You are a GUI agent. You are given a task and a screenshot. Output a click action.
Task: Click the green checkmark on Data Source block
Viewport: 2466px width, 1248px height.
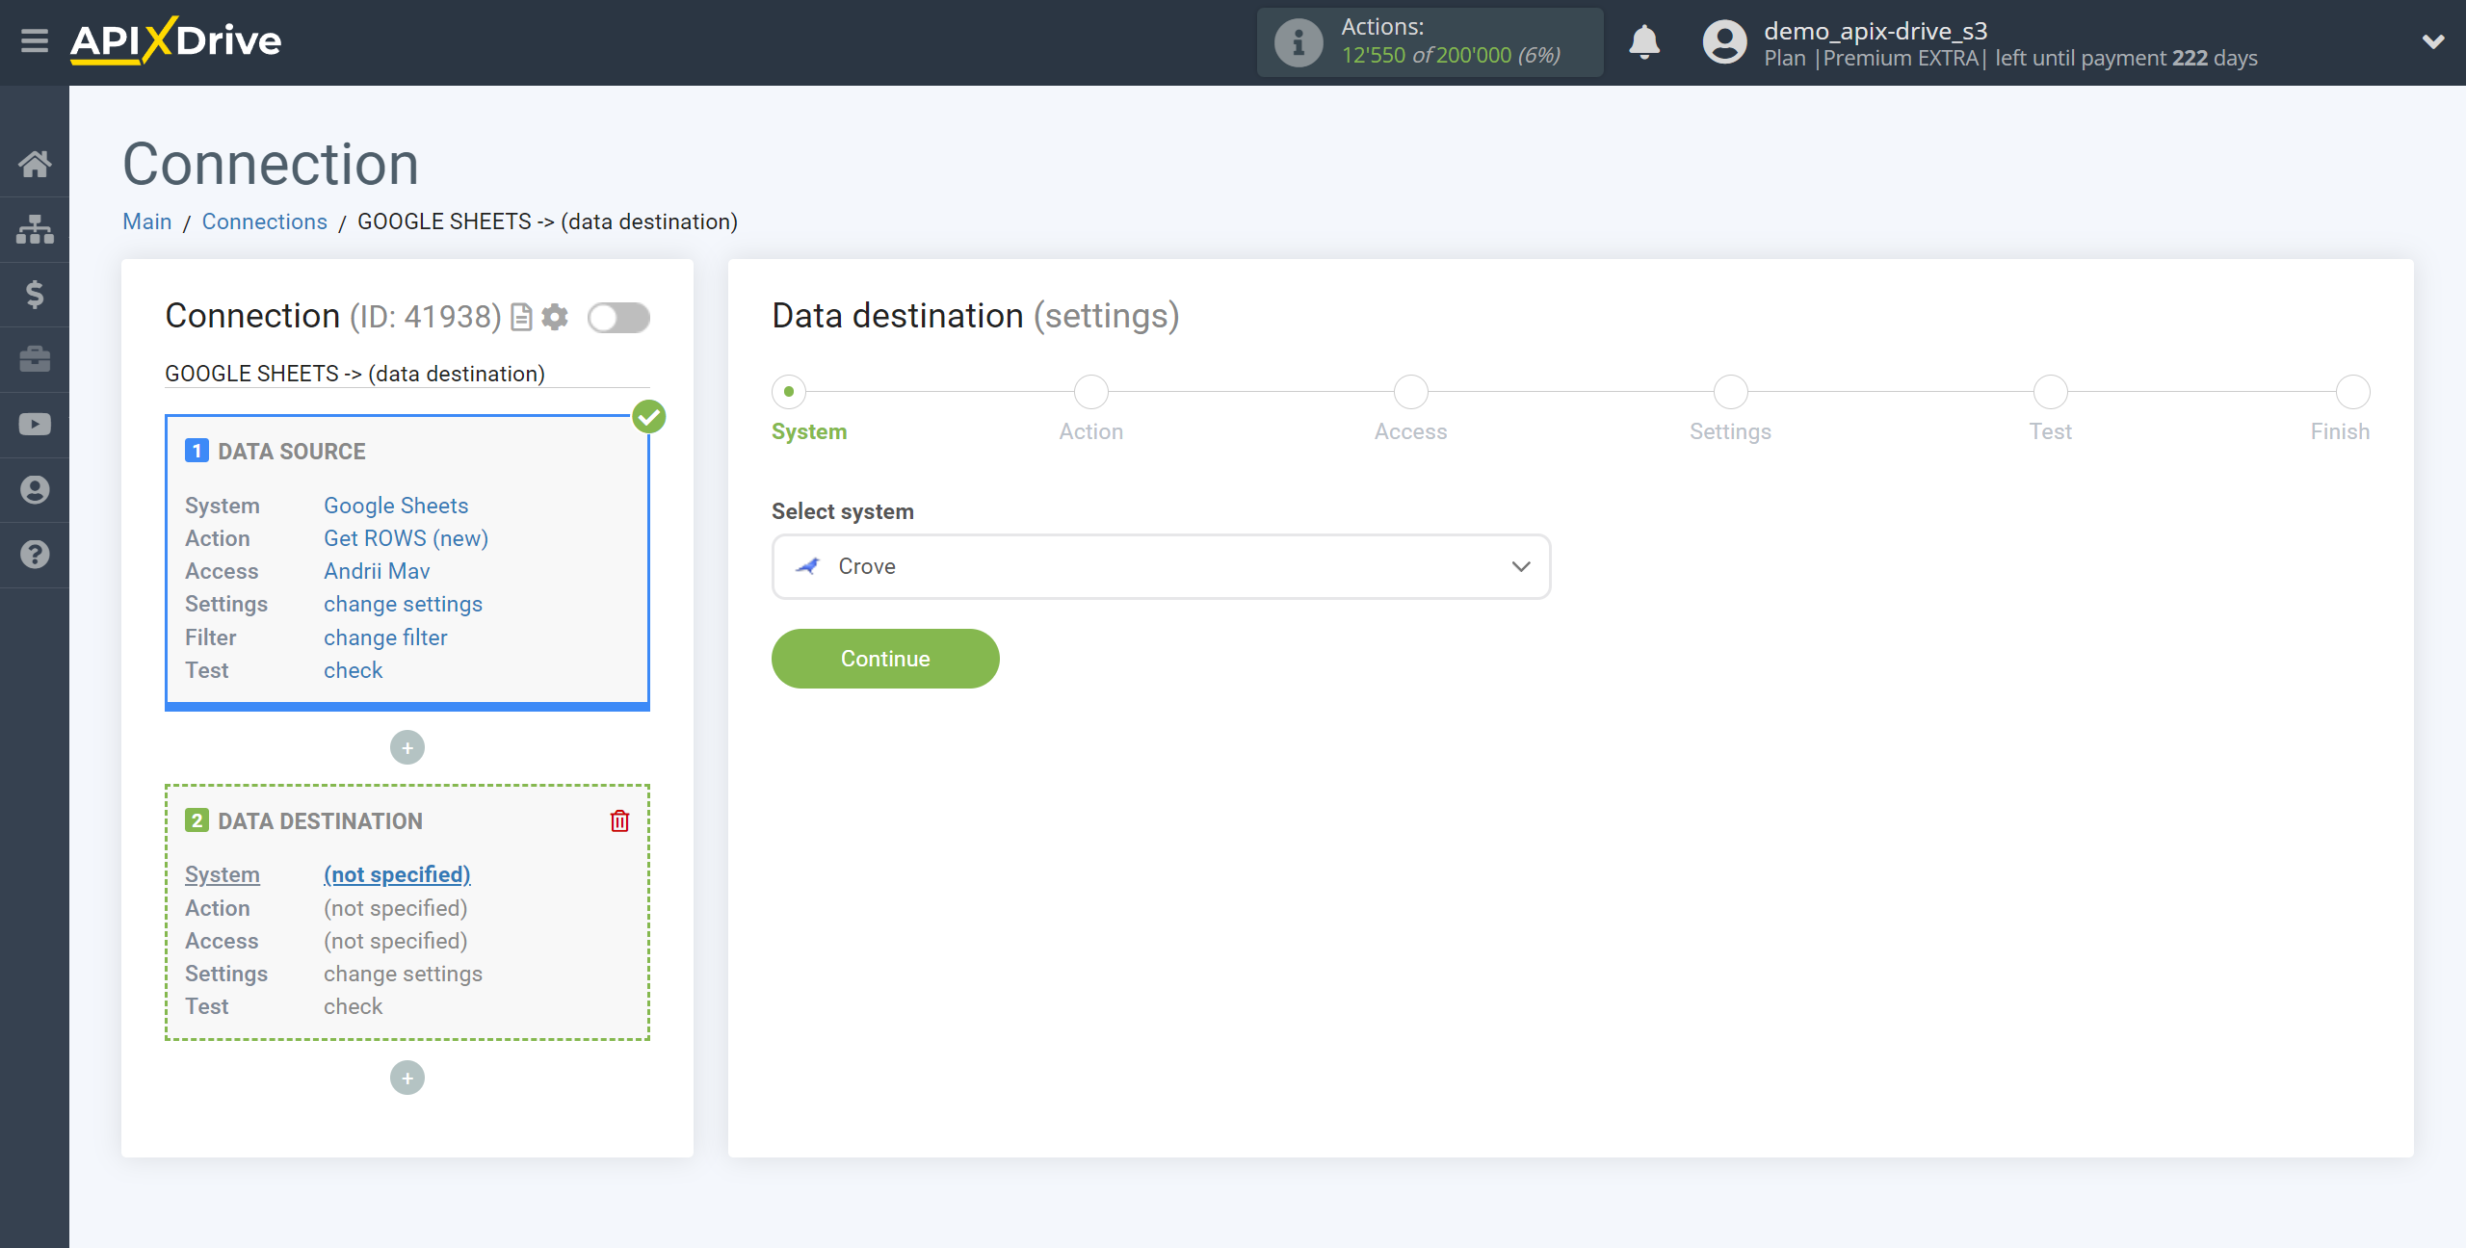(648, 415)
